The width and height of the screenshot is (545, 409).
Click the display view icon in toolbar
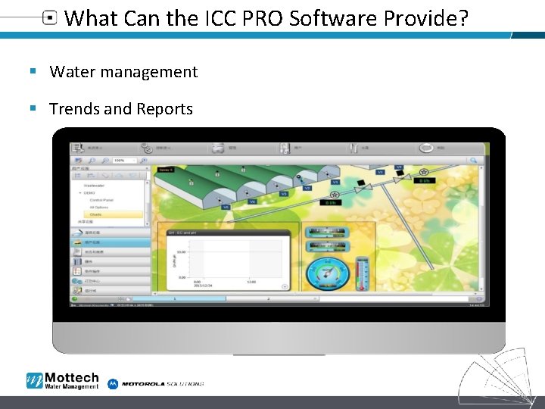click(79, 161)
